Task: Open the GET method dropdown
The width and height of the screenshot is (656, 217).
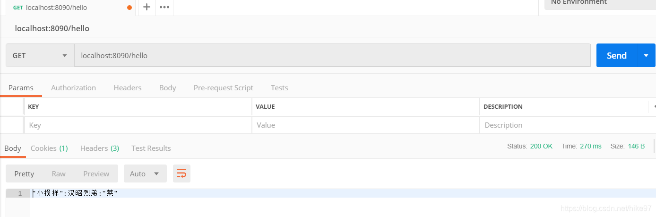Action: pyautogui.click(x=40, y=55)
